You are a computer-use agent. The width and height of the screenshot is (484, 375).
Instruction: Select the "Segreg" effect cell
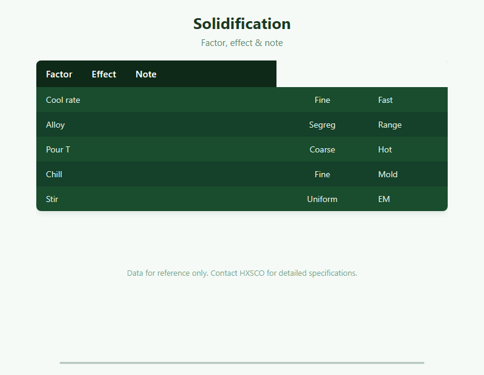tap(322, 125)
